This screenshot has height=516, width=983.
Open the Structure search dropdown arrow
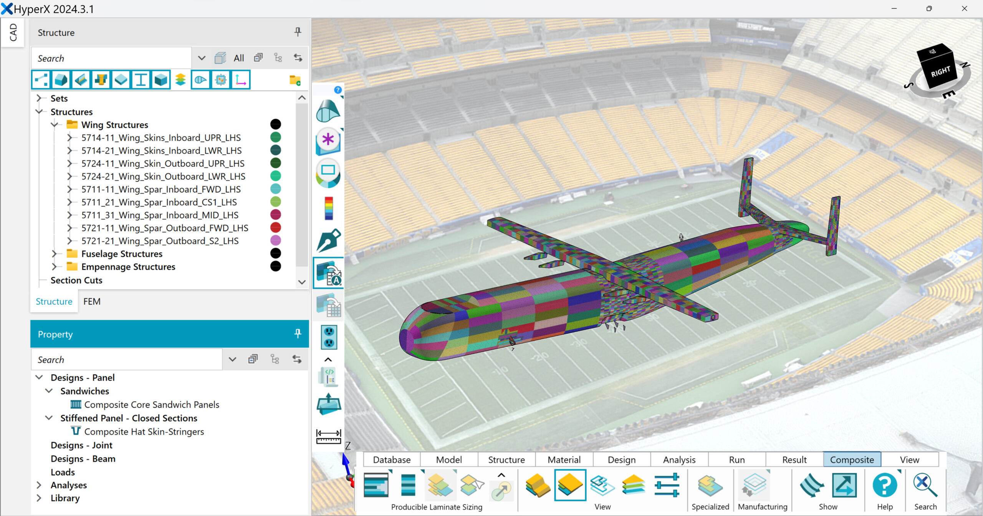click(201, 58)
